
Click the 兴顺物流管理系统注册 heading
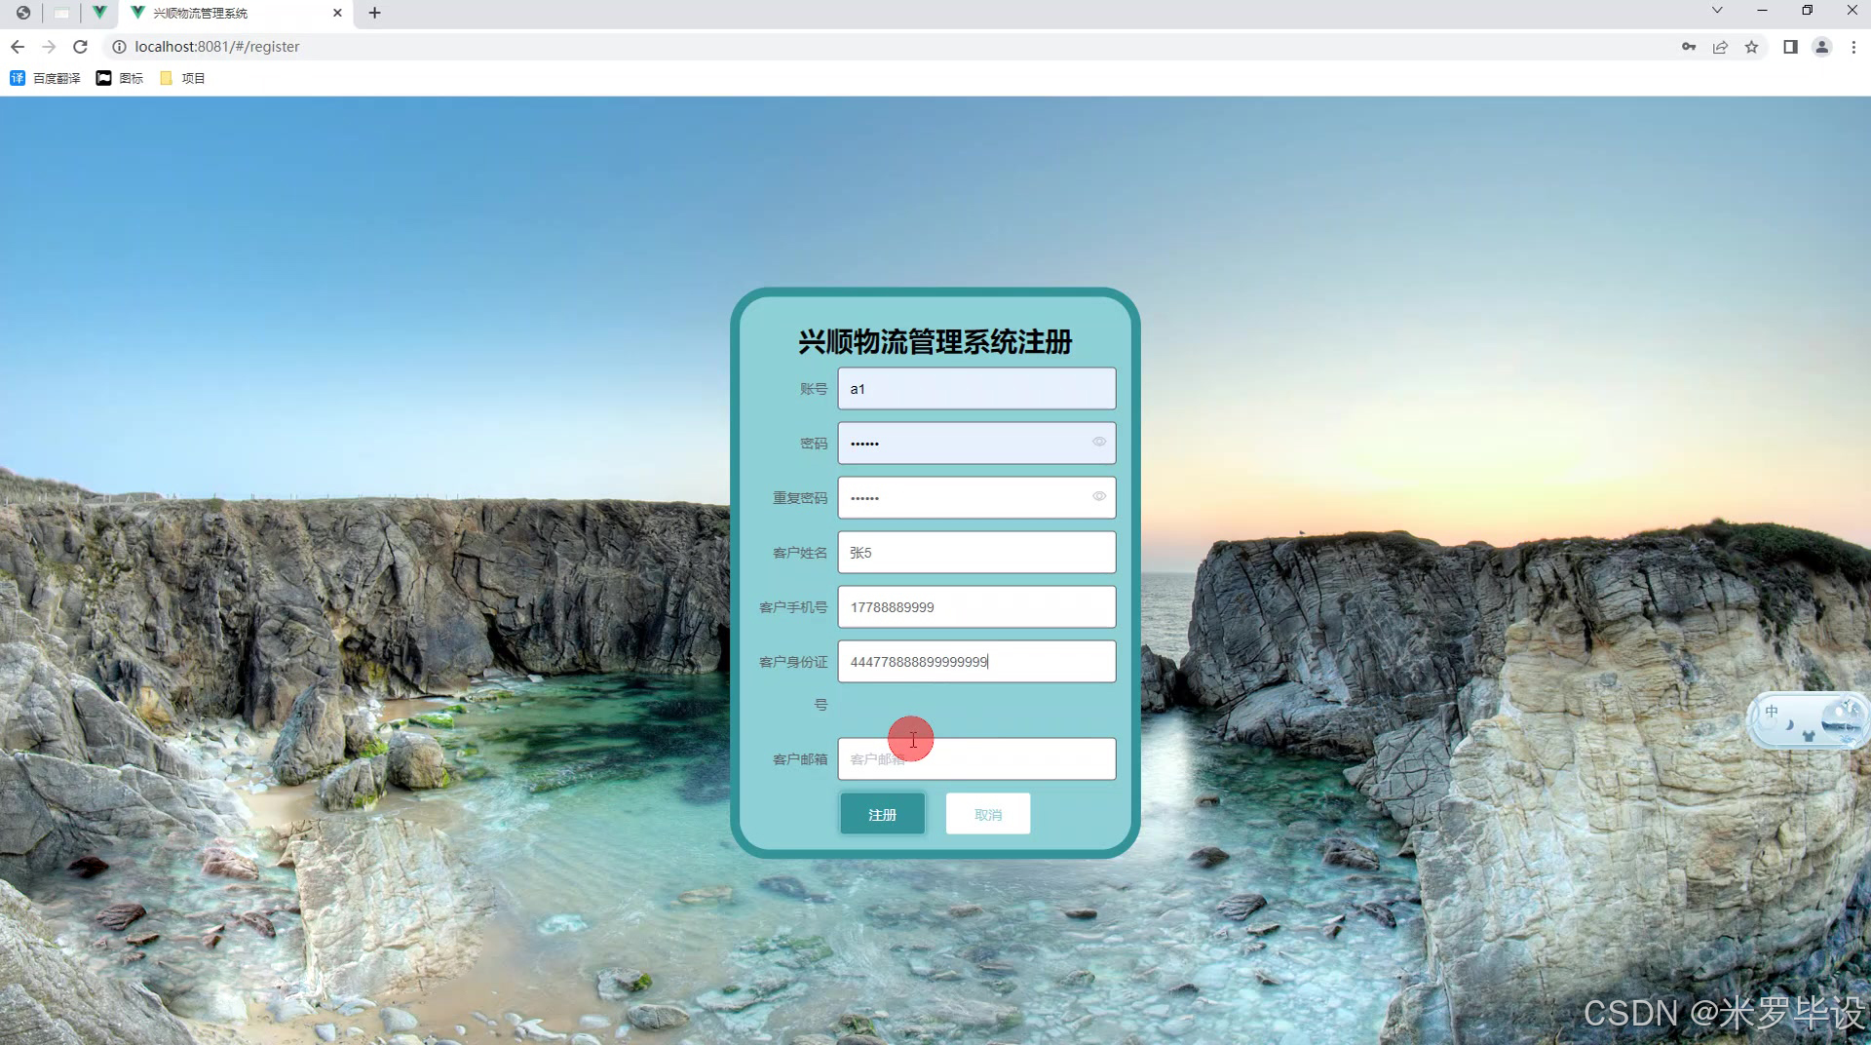point(935,342)
